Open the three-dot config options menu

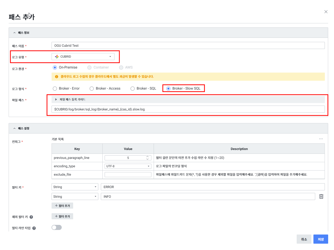(321, 139)
